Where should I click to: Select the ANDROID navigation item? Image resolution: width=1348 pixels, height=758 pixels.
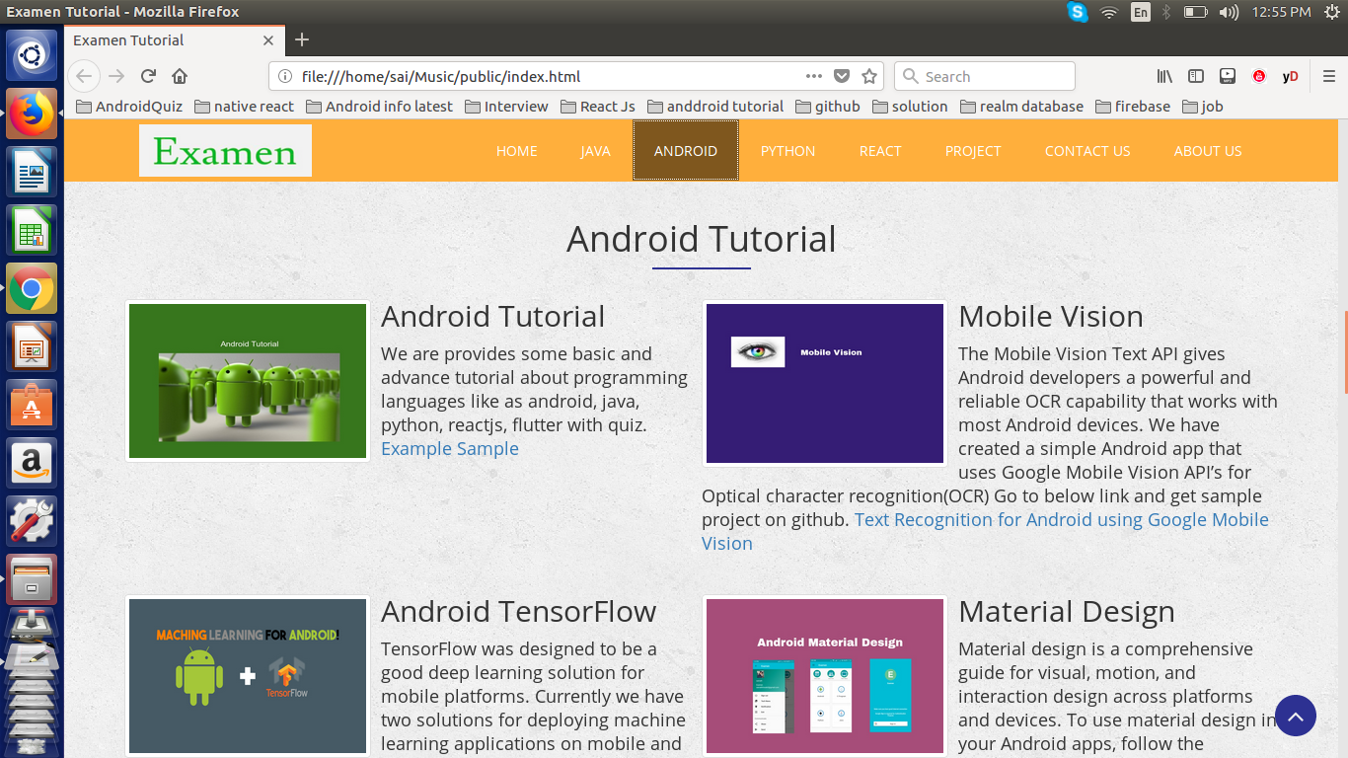[x=685, y=150]
